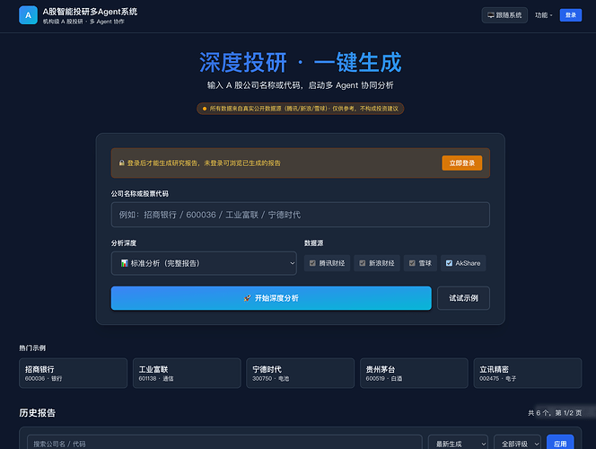The width and height of the screenshot is (596, 449).
Task: Apply filters with 应用 button
Action: pos(560,443)
